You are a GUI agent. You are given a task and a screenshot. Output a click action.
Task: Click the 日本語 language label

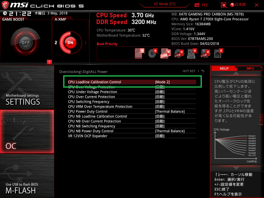(240, 5)
